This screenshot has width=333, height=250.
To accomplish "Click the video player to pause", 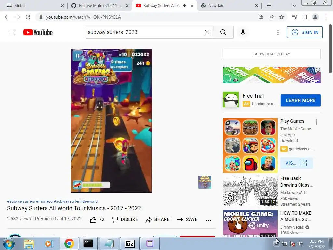I will click(x=111, y=121).
